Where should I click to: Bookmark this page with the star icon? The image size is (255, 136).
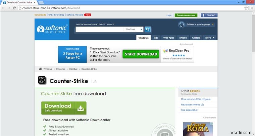tap(246, 8)
